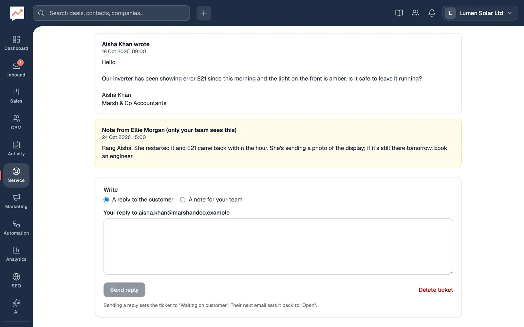Click the plus quick-add button

(x=204, y=13)
